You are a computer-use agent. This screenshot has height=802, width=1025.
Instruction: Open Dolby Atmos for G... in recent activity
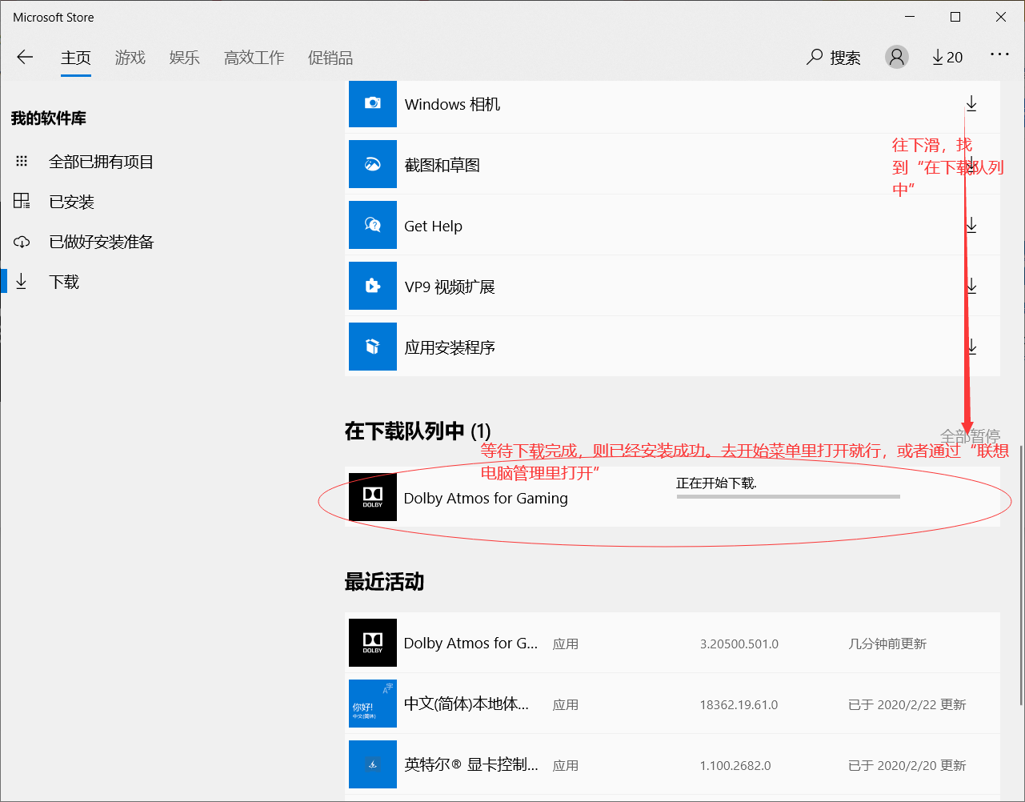[470, 643]
